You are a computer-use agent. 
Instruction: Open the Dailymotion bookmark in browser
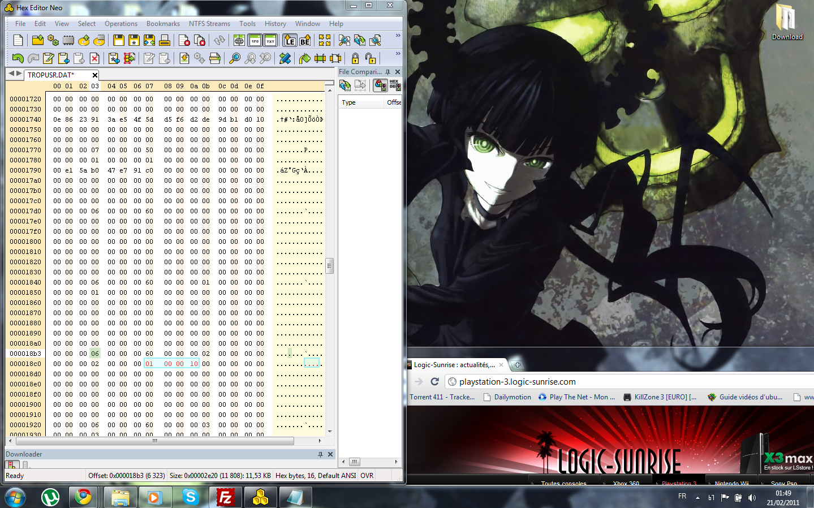(507, 397)
